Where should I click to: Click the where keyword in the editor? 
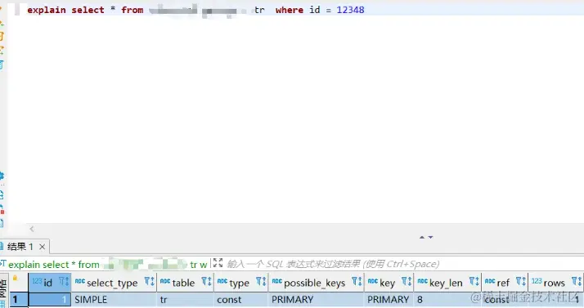click(x=290, y=10)
